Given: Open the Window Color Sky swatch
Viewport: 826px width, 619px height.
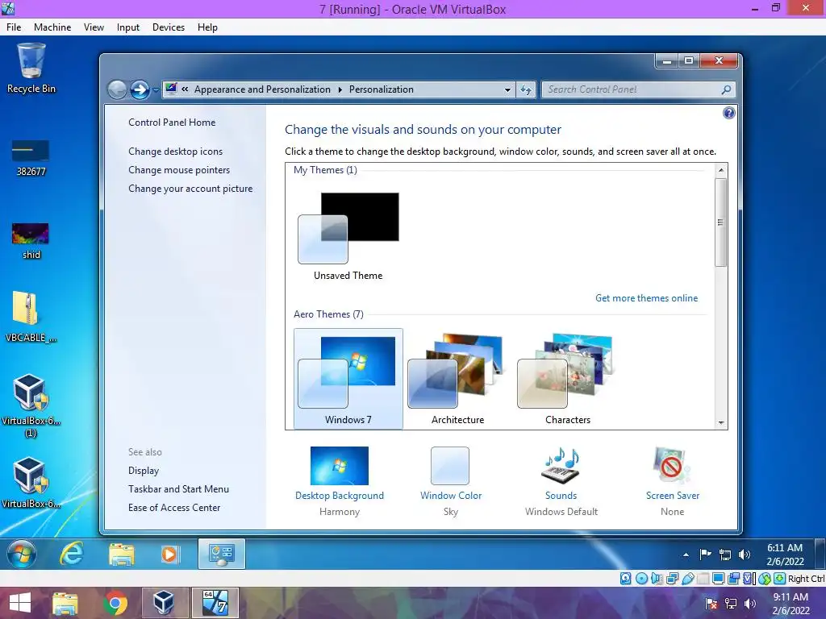Looking at the screenshot, I should [x=450, y=466].
